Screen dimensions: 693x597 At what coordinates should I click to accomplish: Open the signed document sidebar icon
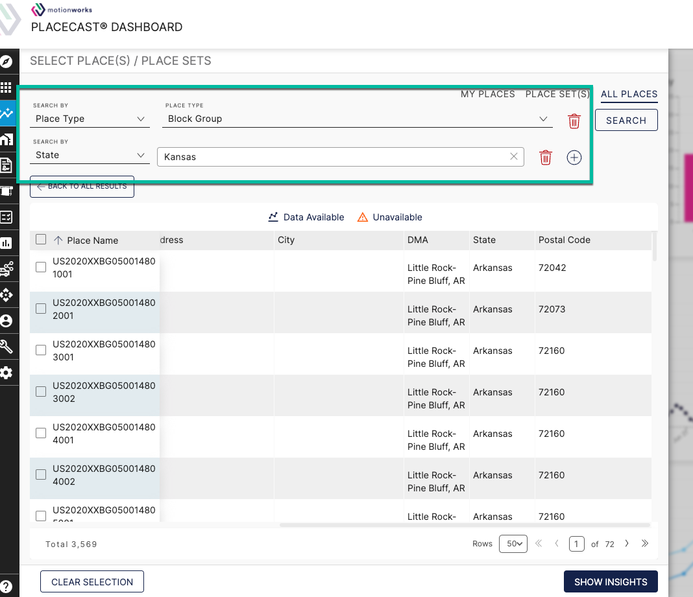6,165
